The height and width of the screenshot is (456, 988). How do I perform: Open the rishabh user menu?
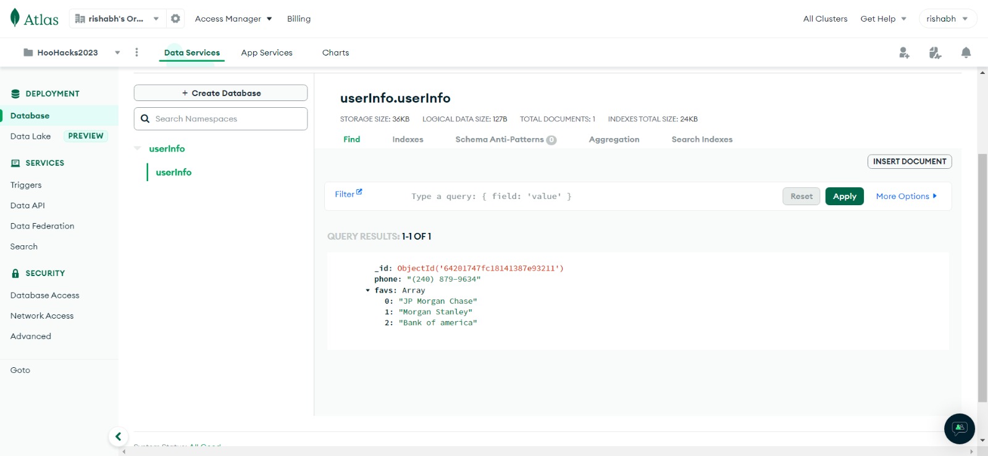point(948,18)
